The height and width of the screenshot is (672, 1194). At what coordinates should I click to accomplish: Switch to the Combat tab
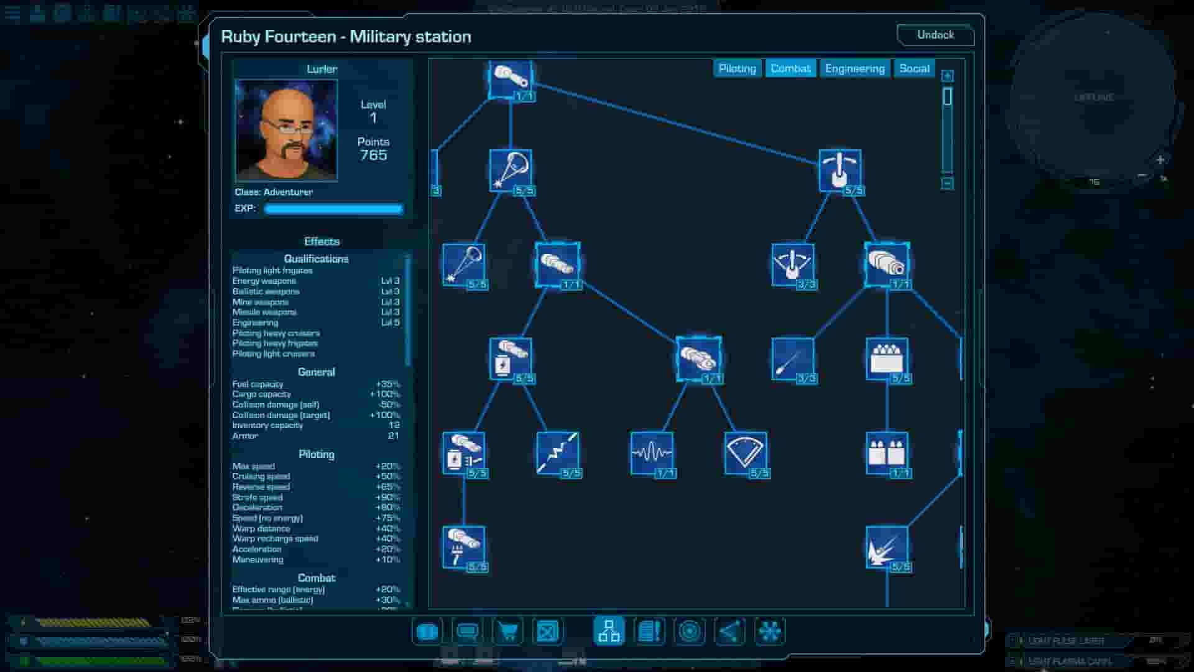(x=790, y=68)
